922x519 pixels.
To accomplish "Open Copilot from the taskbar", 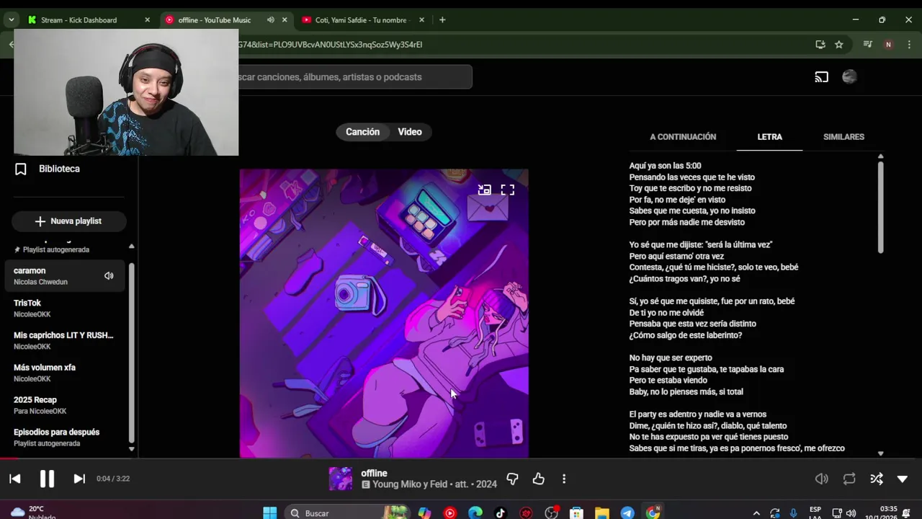I will 425,513.
